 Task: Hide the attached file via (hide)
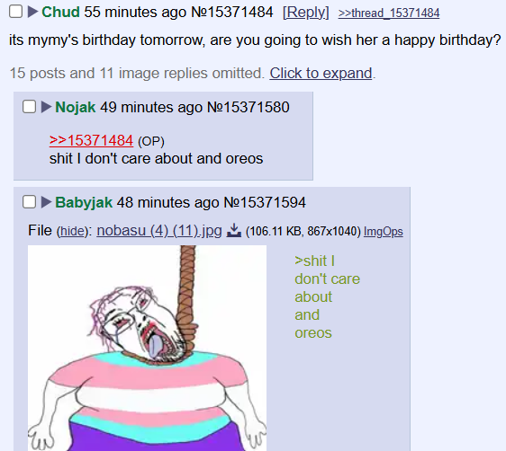[72, 231]
